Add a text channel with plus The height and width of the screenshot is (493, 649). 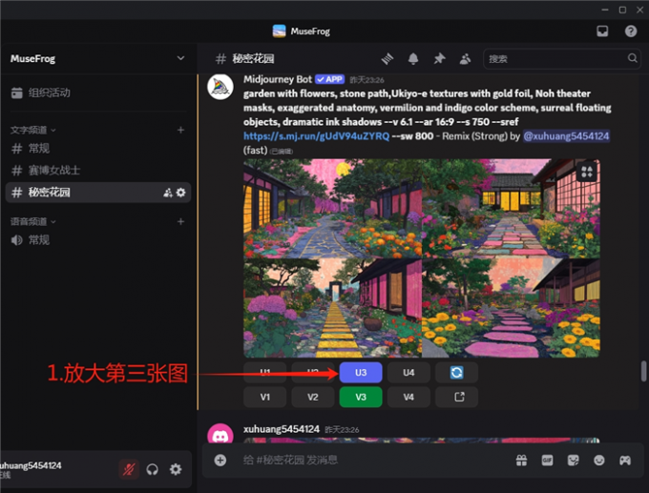(x=181, y=131)
